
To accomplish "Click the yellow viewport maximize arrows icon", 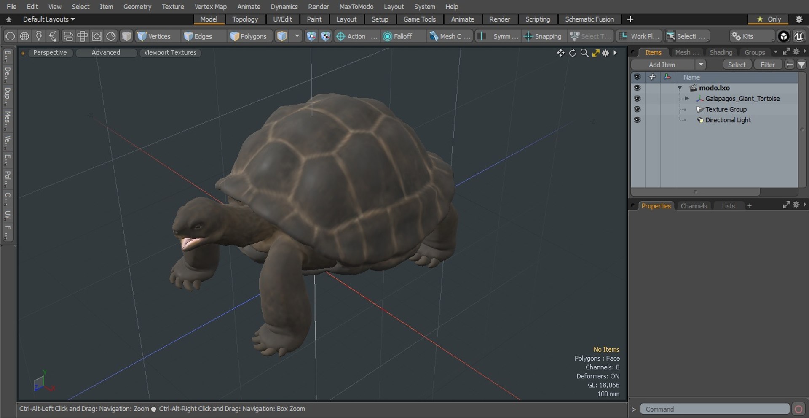I will [595, 53].
